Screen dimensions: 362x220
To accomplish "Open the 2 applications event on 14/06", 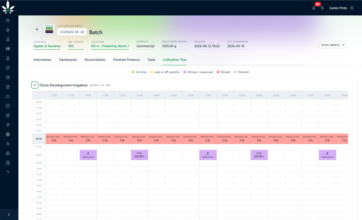I will tap(88, 155).
